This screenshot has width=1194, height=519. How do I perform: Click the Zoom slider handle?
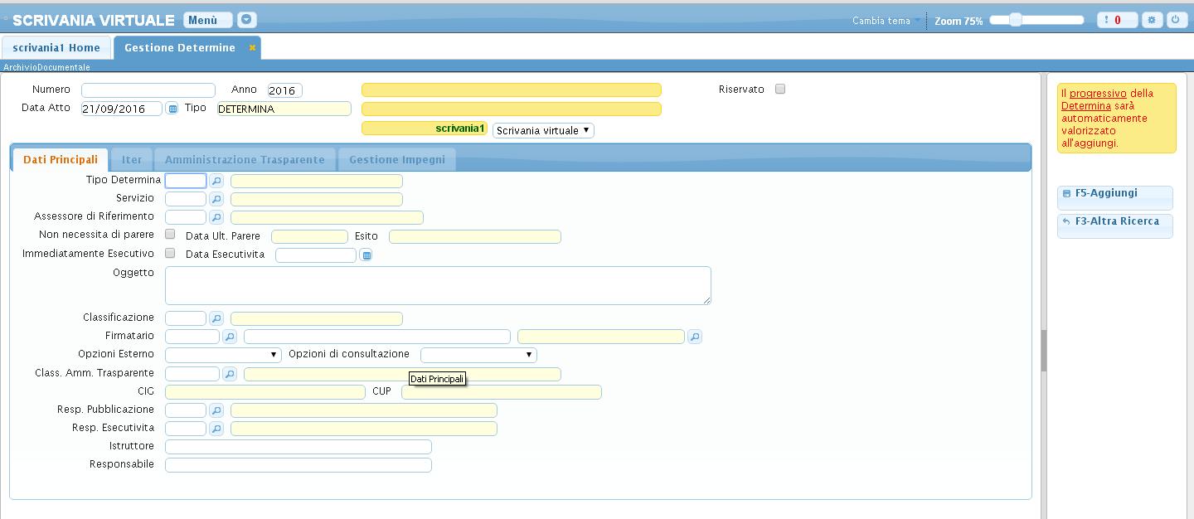[x=1015, y=20]
